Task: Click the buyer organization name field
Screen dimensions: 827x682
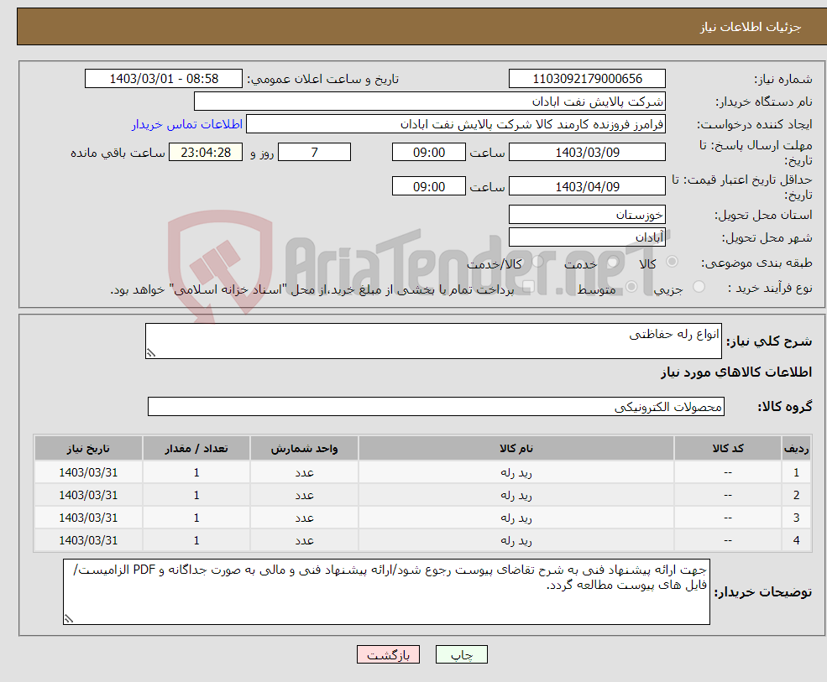Action: pos(429,102)
